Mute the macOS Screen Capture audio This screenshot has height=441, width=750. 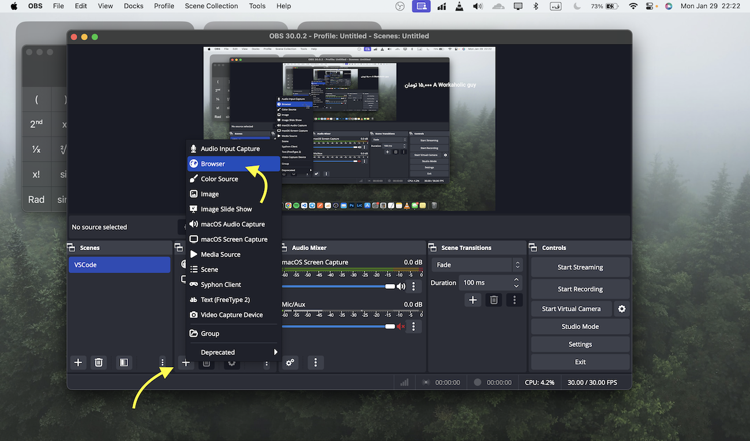click(401, 287)
